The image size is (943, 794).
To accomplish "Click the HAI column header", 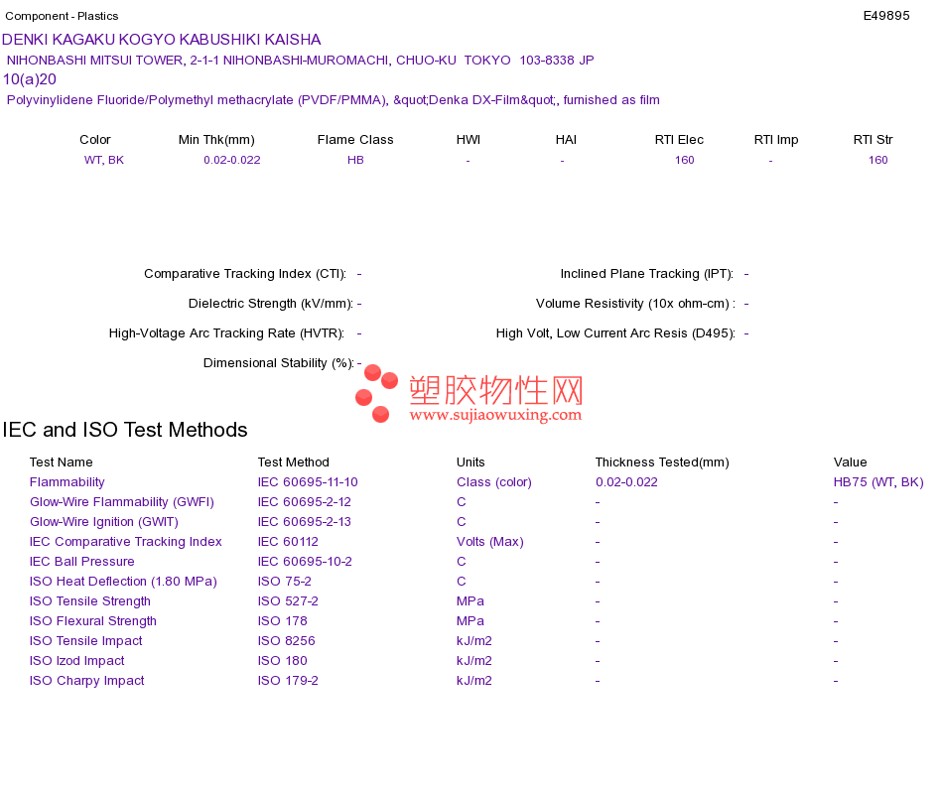I will pos(566,140).
